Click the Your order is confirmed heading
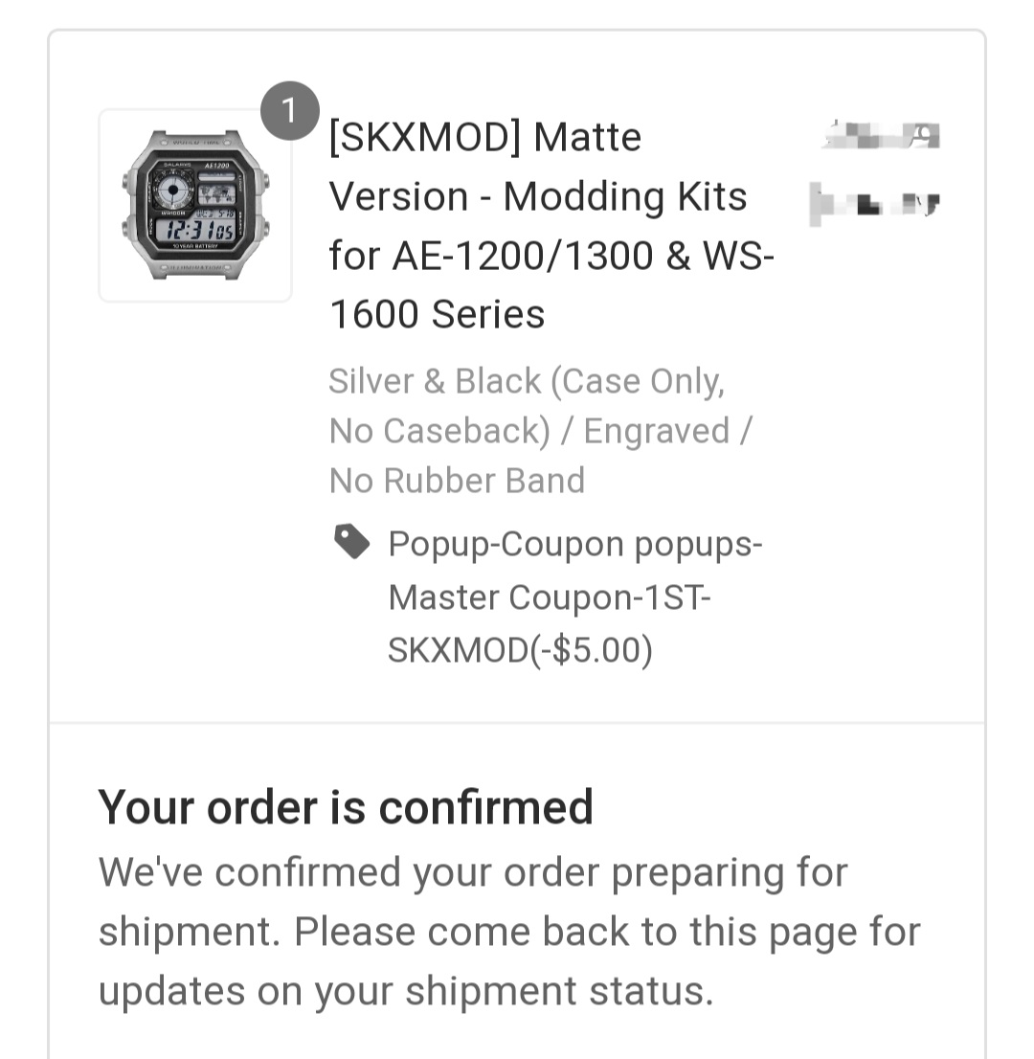Screen dimensions: 1034x1059 tap(345, 807)
